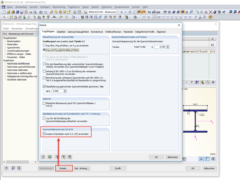Click the previous table arrow icon in STAHL EC3

pos(13,168)
